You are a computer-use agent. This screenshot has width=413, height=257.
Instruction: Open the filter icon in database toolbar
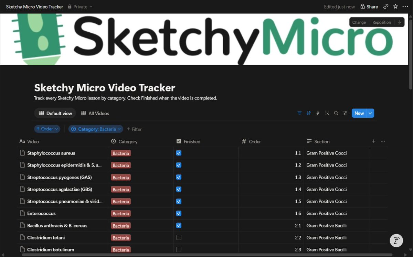tap(299, 113)
